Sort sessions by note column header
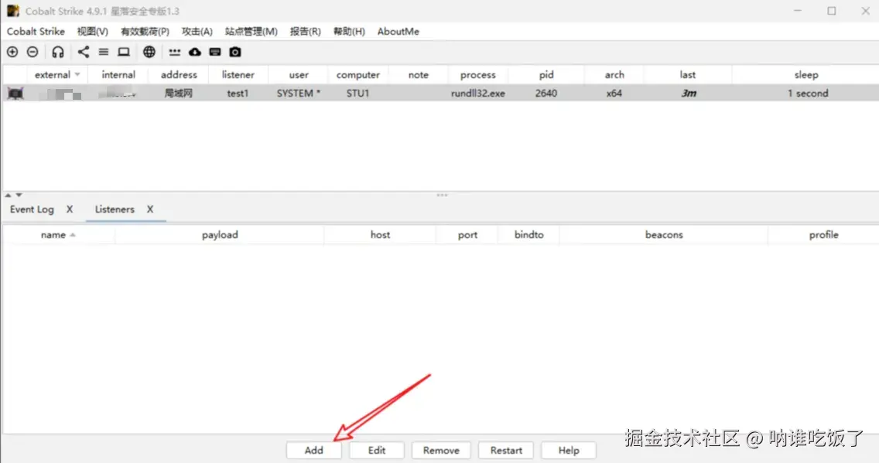This screenshot has height=463, width=879. point(418,74)
